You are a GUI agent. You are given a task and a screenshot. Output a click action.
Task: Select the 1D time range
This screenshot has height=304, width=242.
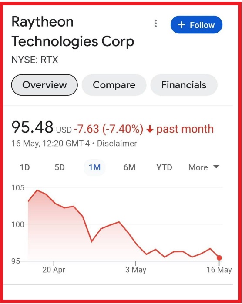(25, 167)
